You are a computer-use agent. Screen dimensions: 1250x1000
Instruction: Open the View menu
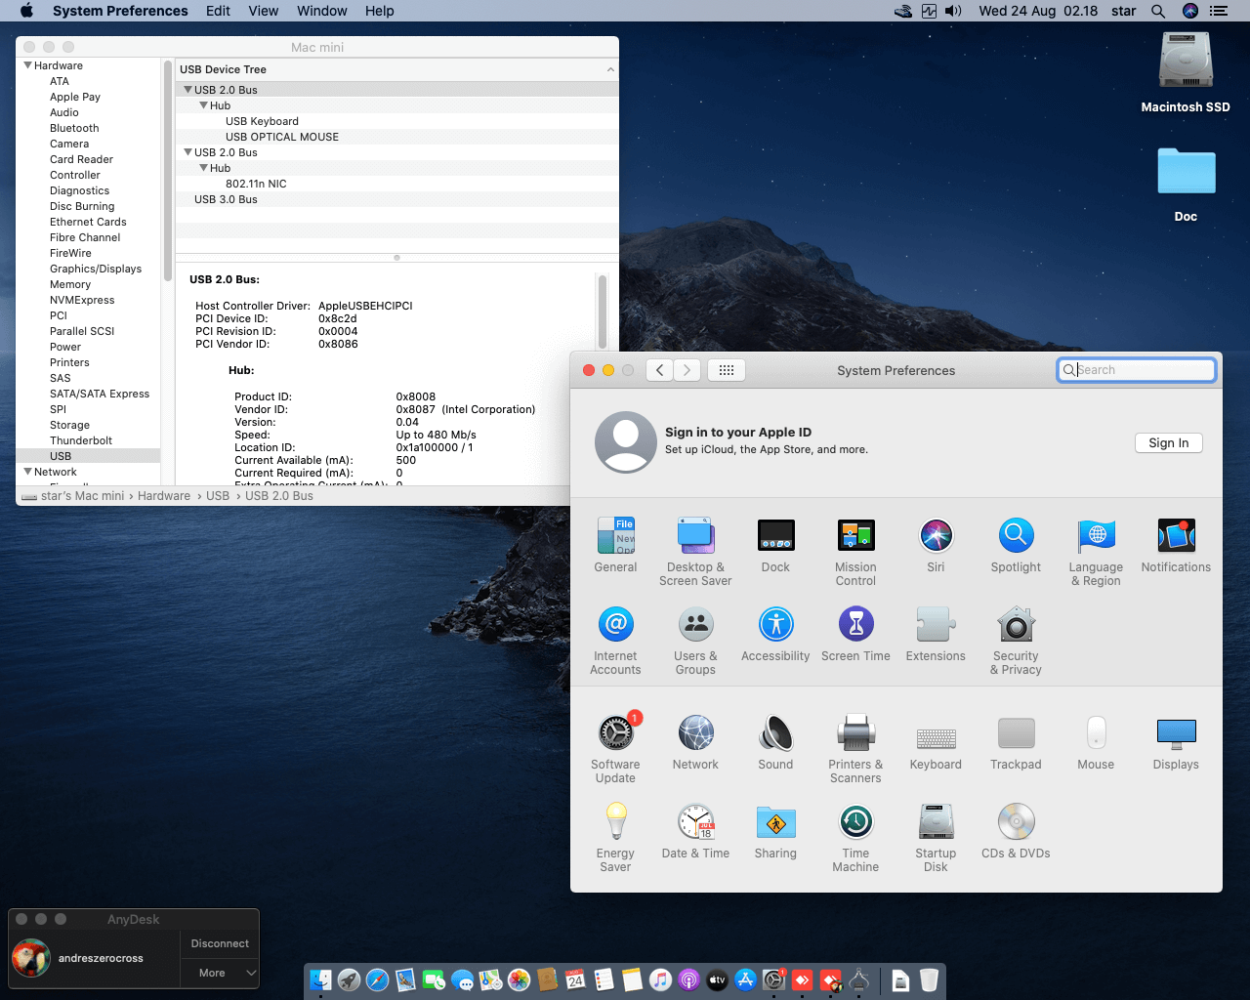click(263, 11)
